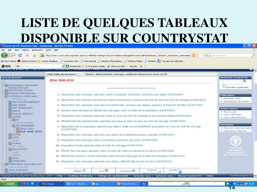Switch to Doc2 - Microsoft Word taskbar button
257x192 pixels.
point(77,184)
